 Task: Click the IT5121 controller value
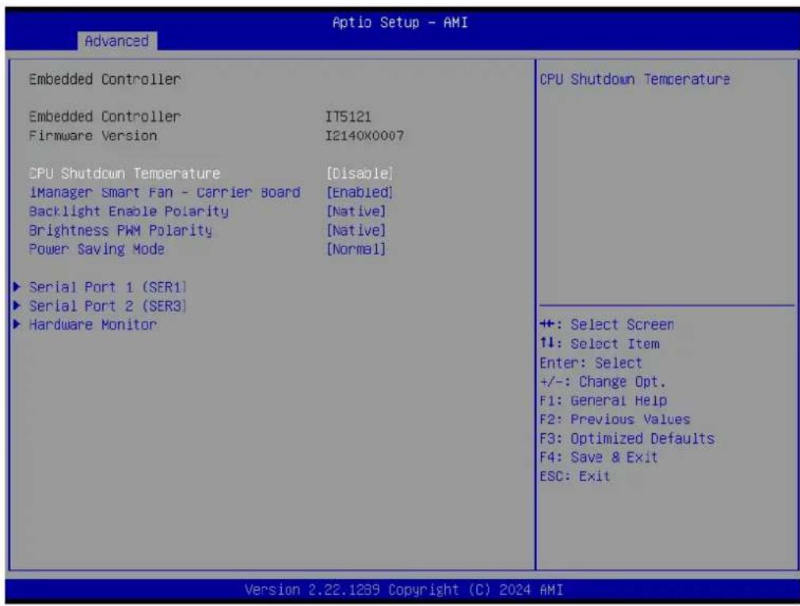(x=349, y=116)
